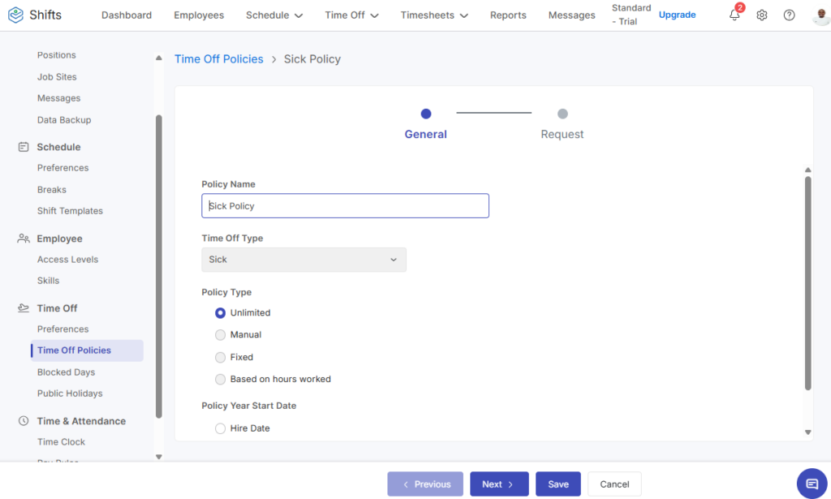Image resolution: width=831 pixels, height=499 pixels.
Task: Open the notifications bell
Action: point(734,15)
